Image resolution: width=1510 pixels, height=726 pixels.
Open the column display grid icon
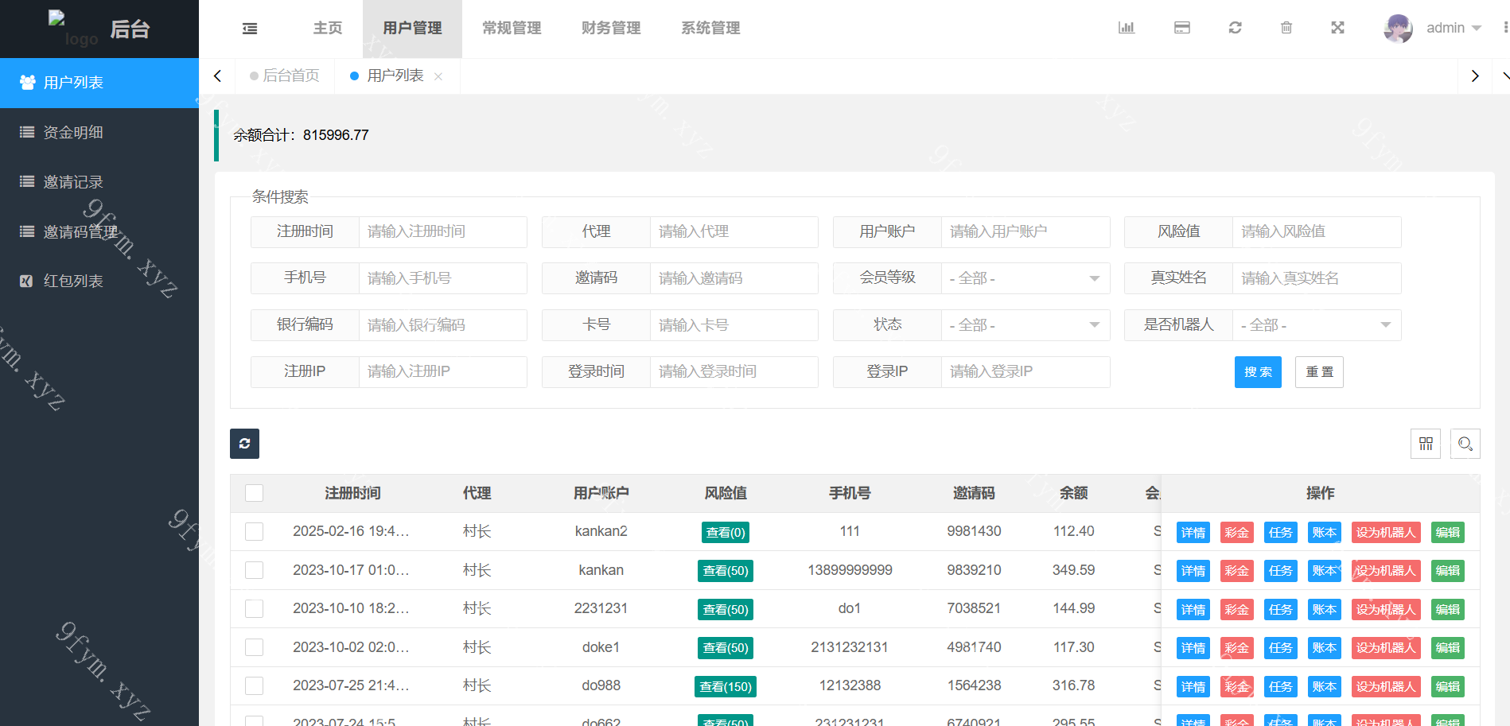click(1426, 444)
